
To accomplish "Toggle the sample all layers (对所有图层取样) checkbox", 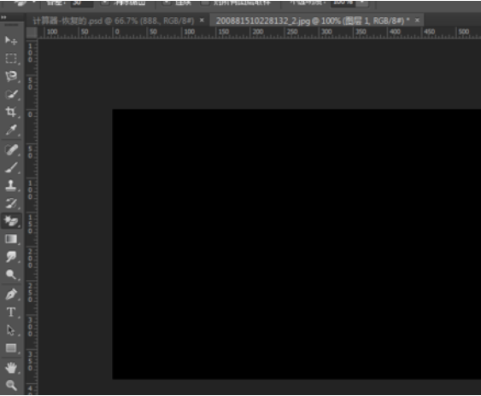I will pos(205,3).
